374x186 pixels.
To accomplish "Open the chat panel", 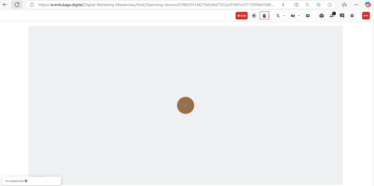I will pyautogui.click(x=342, y=16).
